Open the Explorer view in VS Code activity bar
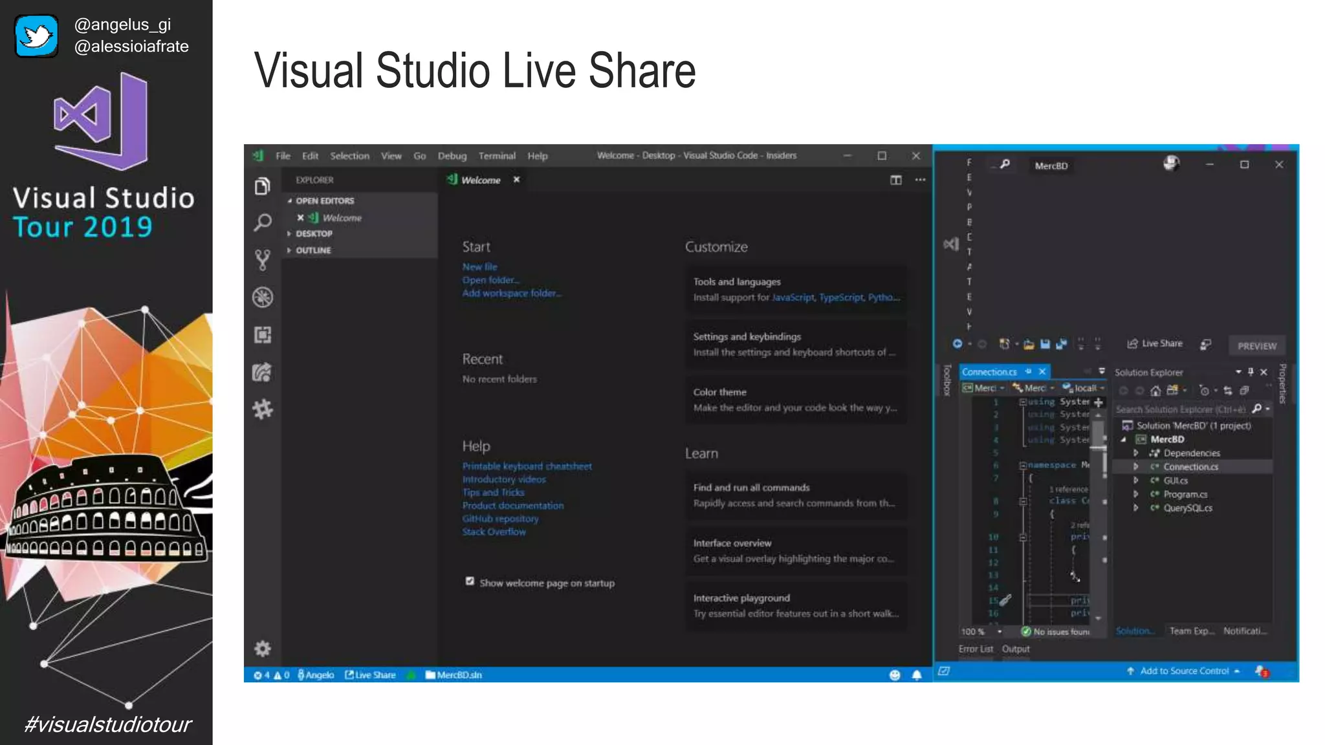 262,187
